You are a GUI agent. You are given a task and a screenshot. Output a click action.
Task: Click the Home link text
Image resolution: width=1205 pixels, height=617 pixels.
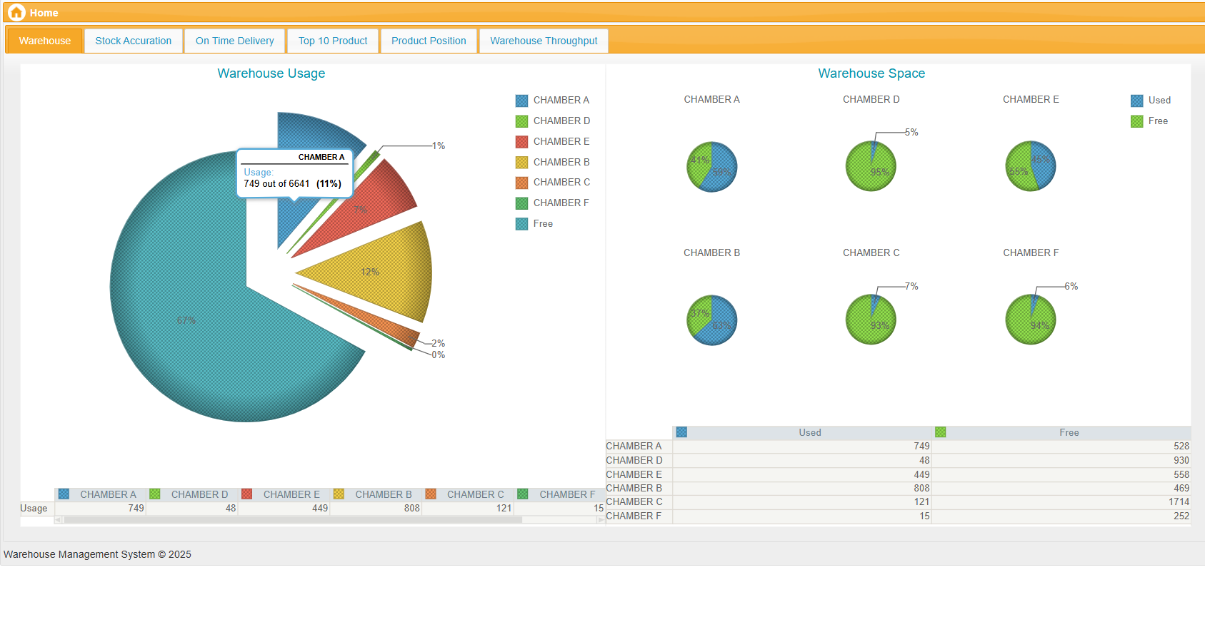click(x=44, y=13)
